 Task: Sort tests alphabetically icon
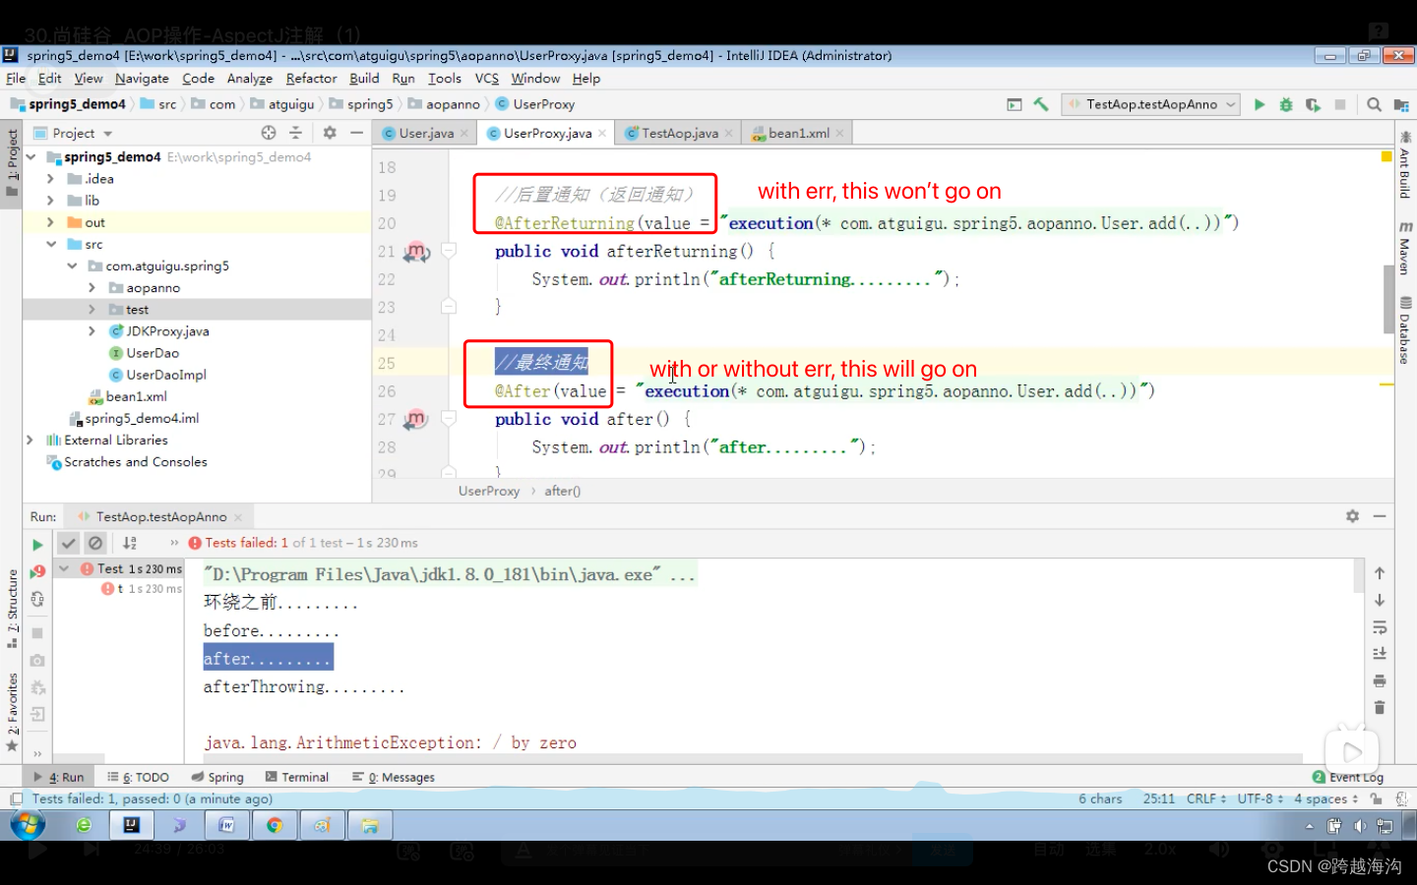pos(130,543)
